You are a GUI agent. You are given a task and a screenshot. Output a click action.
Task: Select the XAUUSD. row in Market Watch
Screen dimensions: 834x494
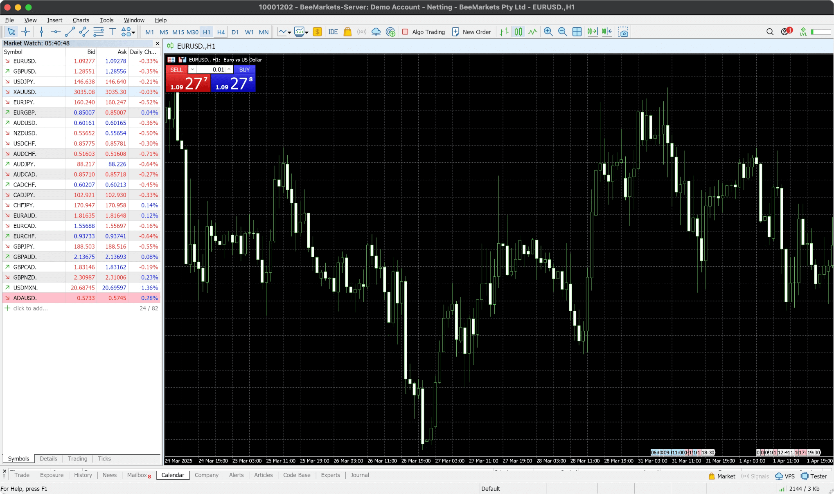[25, 92]
